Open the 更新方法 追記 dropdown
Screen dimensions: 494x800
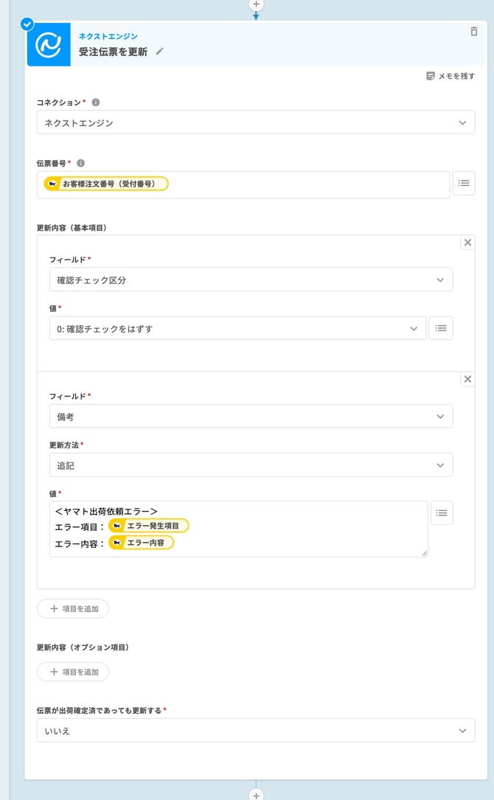point(251,465)
